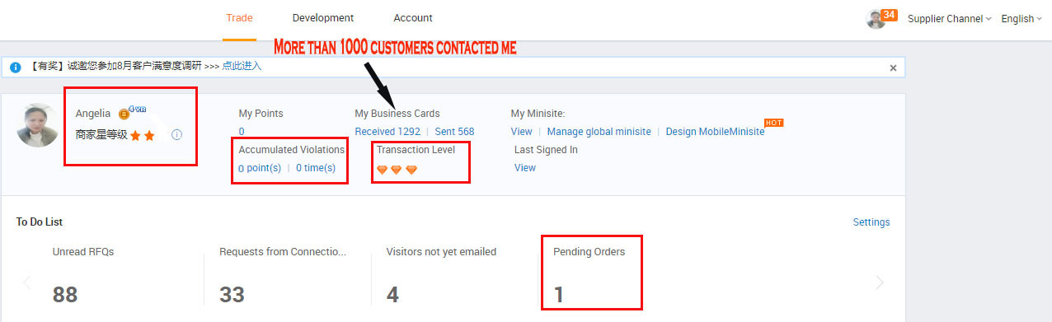Click the user avatar with 34 notifications
The image size is (1052, 322).
[x=876, y=19]
